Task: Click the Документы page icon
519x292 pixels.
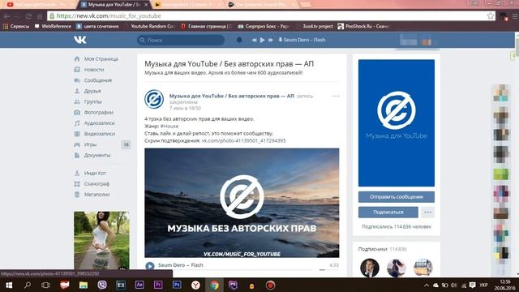Action: click(77, 155)
